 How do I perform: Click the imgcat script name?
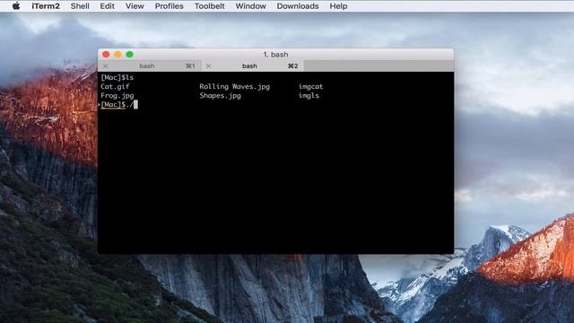[x=311, y=86]
